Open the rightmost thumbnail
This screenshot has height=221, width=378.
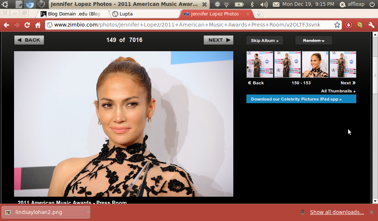point(343,64)
